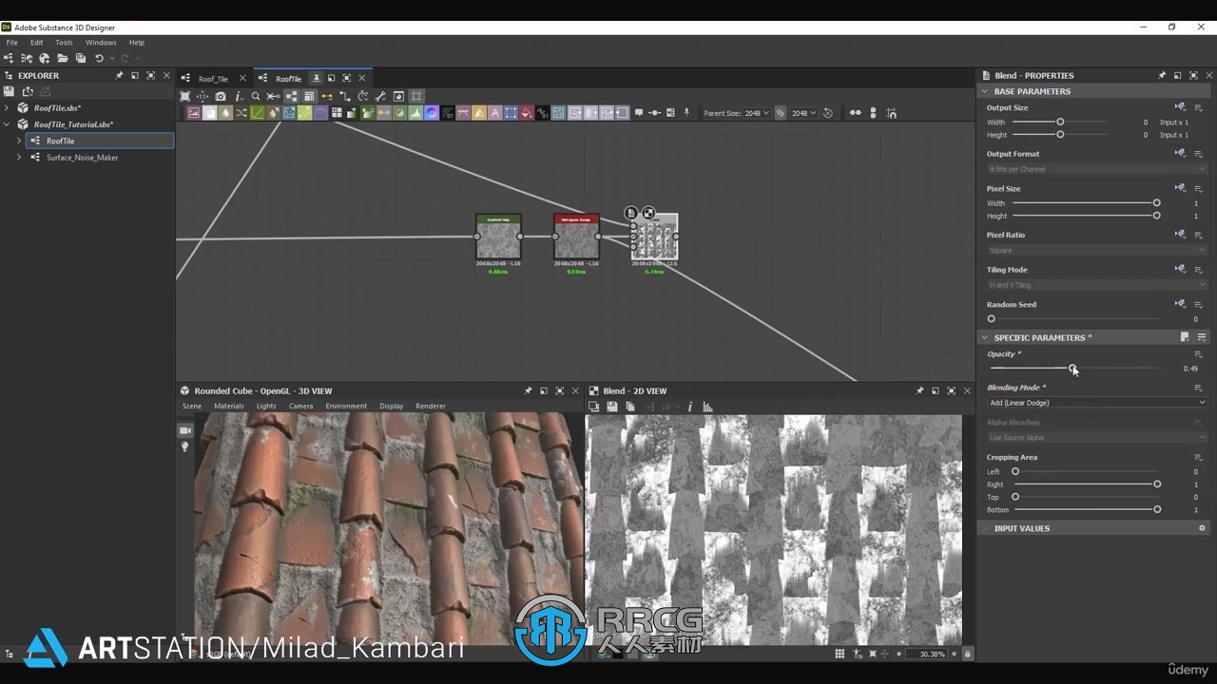Screen dimensions: 1217x684
Task: Select the red Histogram Range node
Action: point(576,237)
